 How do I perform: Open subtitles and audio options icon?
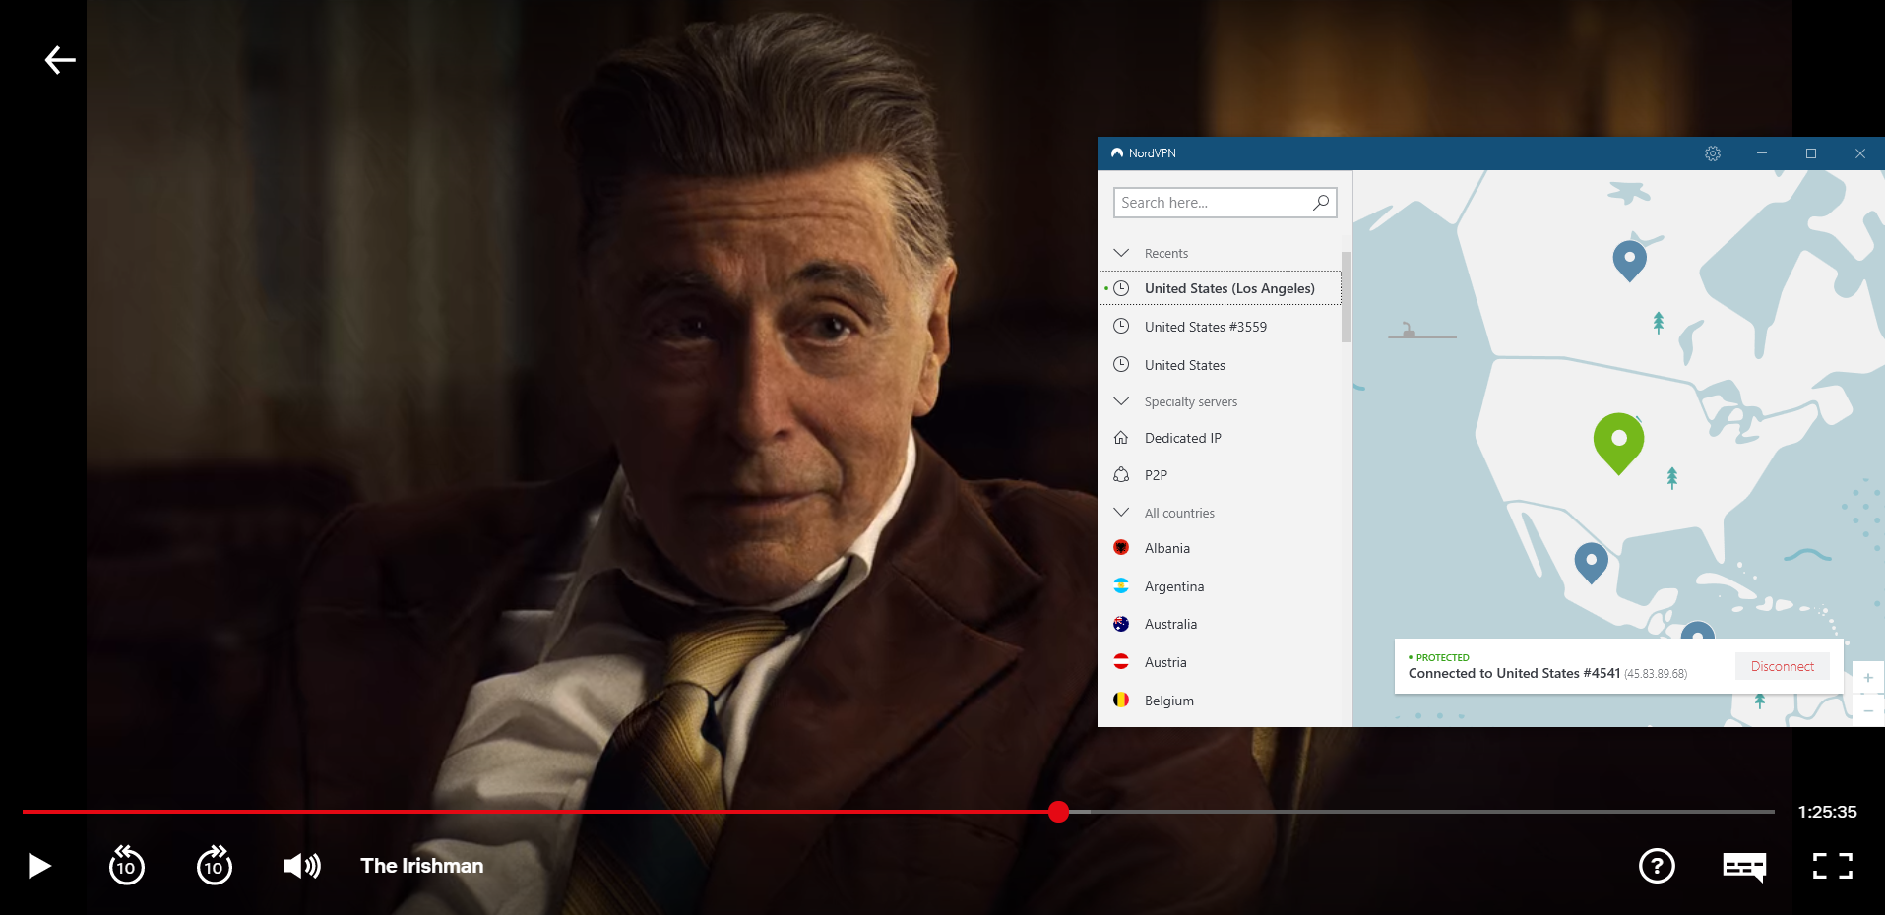pyautogui.click(x=1744, y=866)
